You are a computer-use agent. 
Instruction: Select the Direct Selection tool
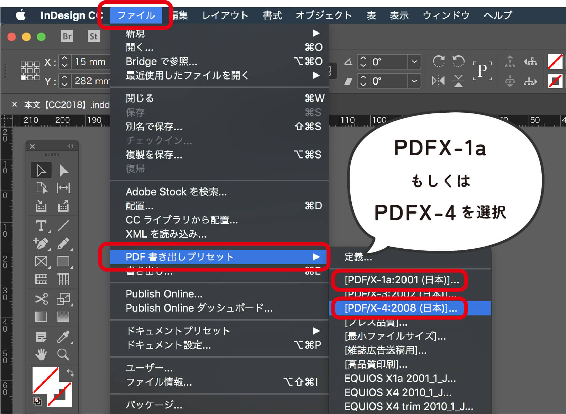[x=64, y=171]
